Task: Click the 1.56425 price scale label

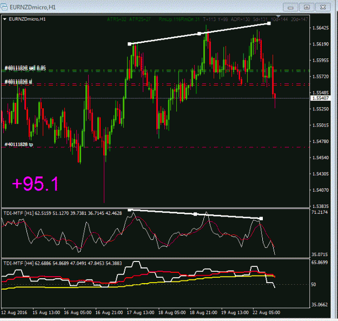Action: click(x=321, y=28)
